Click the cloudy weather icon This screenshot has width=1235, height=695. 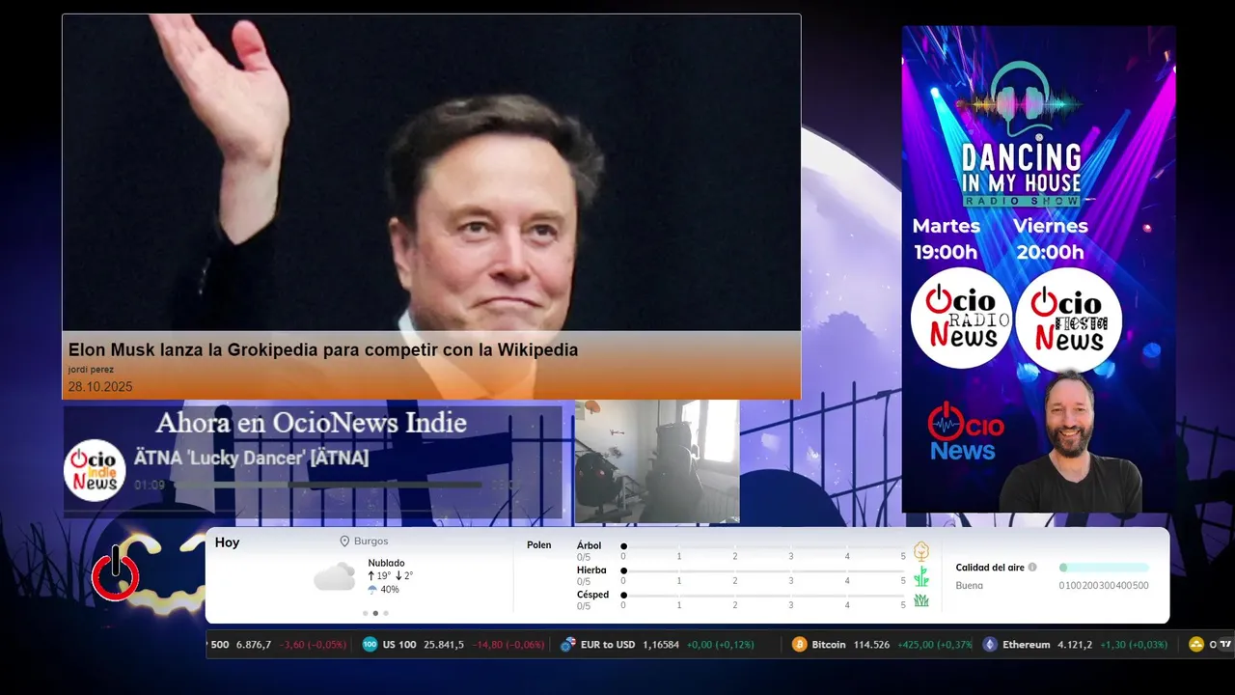click(334, 576)
